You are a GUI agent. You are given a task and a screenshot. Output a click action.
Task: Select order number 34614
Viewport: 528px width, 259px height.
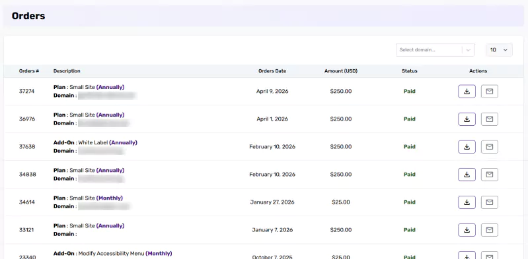[x=27, y=202]
